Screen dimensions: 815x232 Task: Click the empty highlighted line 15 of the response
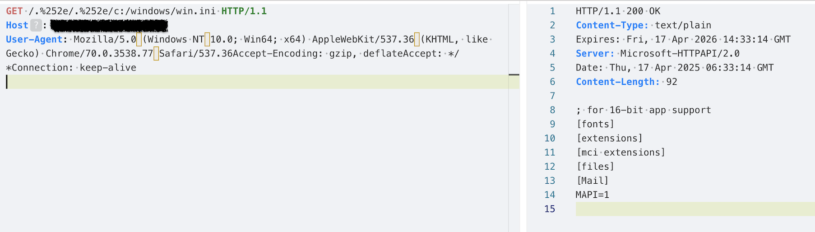695,209
